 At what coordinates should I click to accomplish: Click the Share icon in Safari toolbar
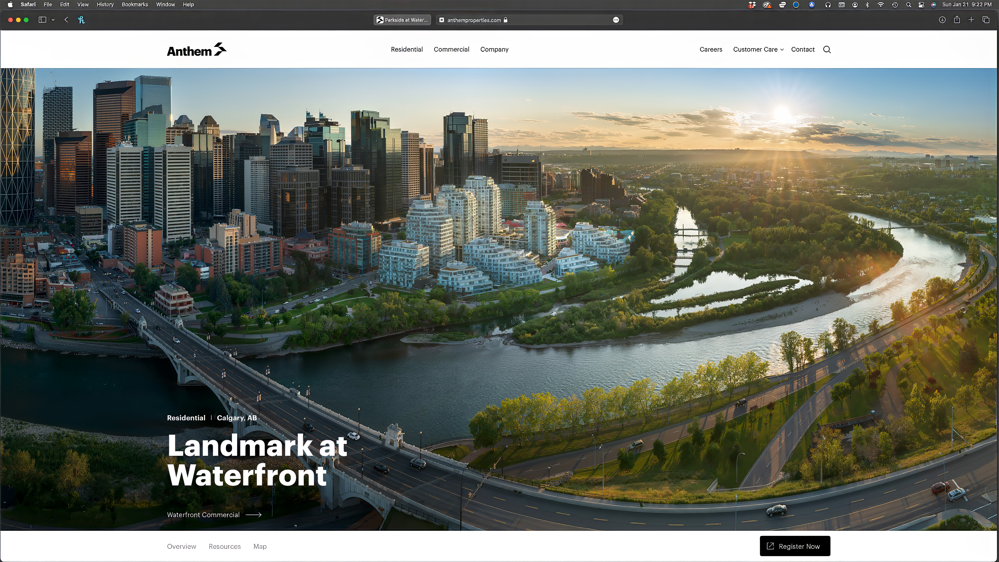[x=957, y=20]
